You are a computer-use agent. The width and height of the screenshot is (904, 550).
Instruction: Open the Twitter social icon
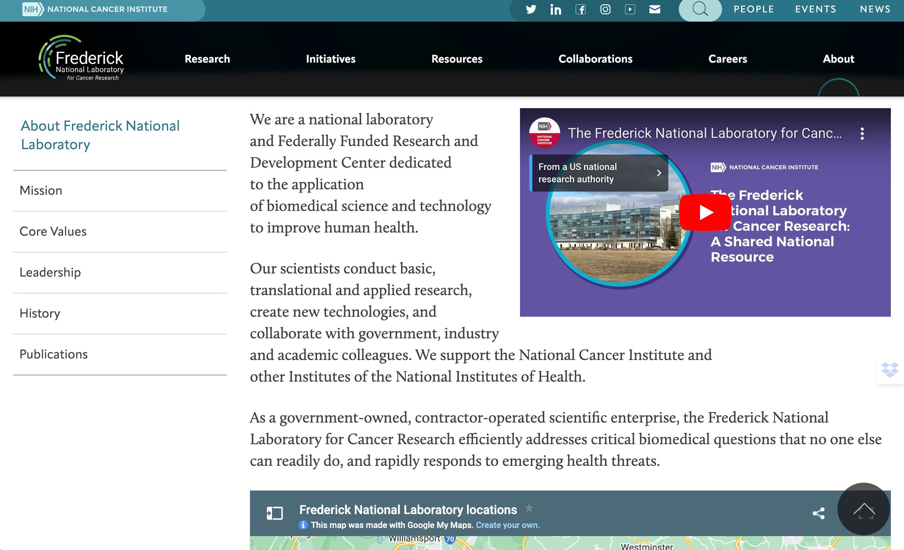531,9
